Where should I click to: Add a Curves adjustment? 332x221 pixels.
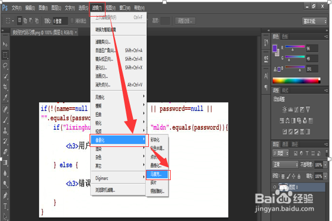point(296,110)
